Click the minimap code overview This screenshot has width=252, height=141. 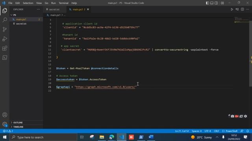pos(241,20)
